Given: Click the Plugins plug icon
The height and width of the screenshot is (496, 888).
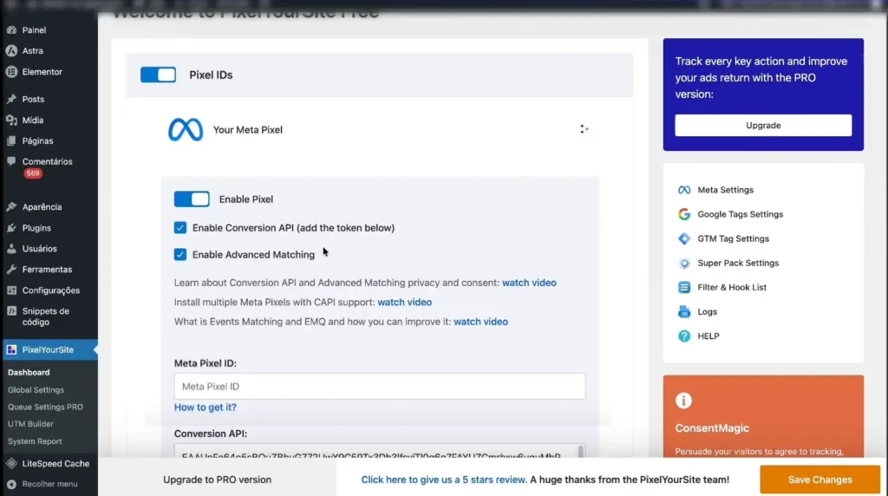Looking at the screenshot, I should 11,228.
